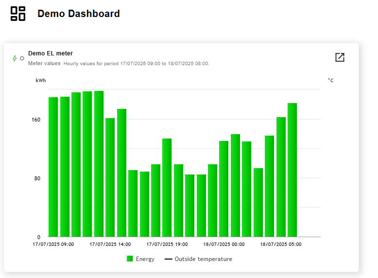
Task: Open the meter in external view icon
Action: tap(340, 57)
